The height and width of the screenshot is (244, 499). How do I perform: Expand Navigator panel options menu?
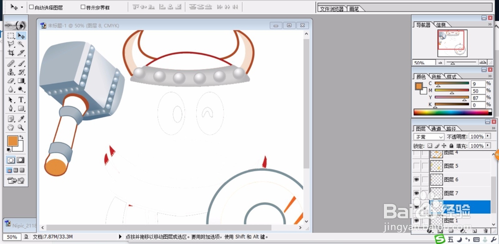point(490,24)
